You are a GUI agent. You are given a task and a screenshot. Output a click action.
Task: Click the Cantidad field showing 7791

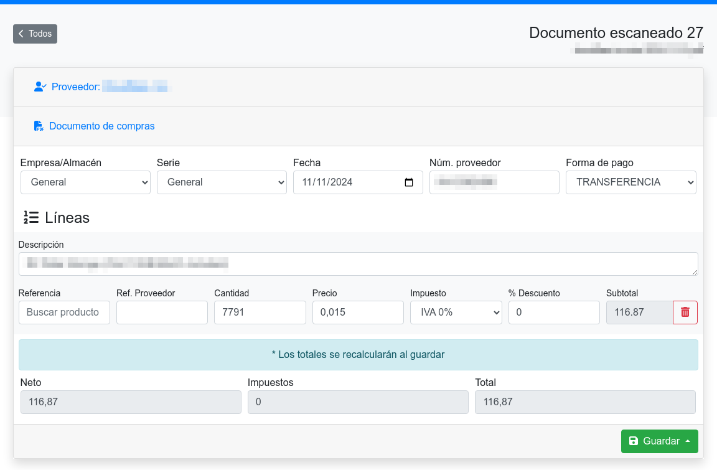260,313
